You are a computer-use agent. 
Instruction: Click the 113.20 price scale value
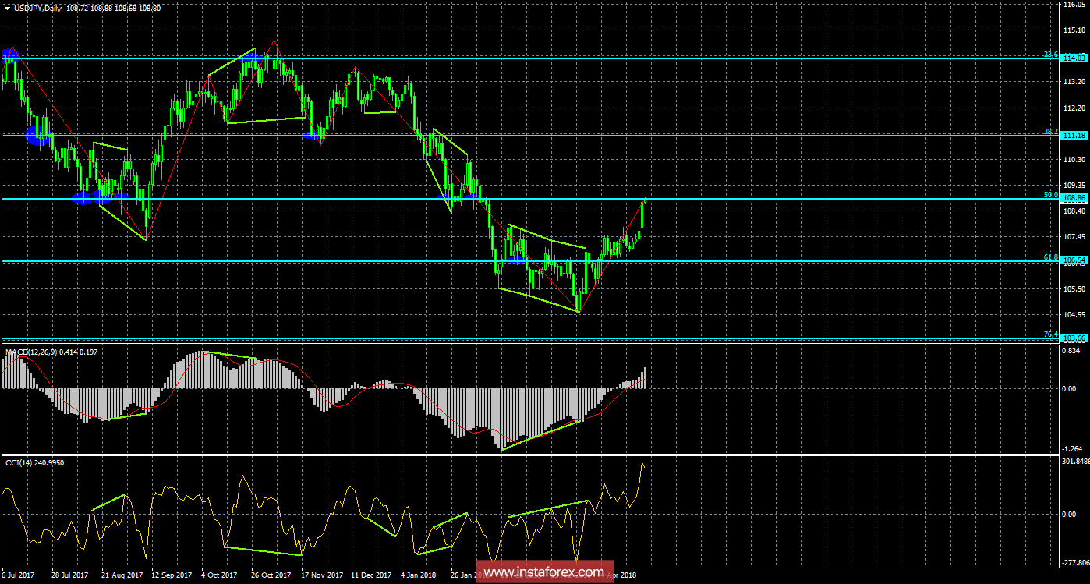click(1076, 81)
